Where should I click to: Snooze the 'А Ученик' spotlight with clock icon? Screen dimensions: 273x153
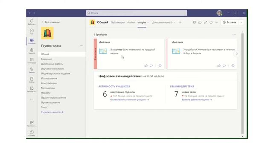(x=233, y=66)
